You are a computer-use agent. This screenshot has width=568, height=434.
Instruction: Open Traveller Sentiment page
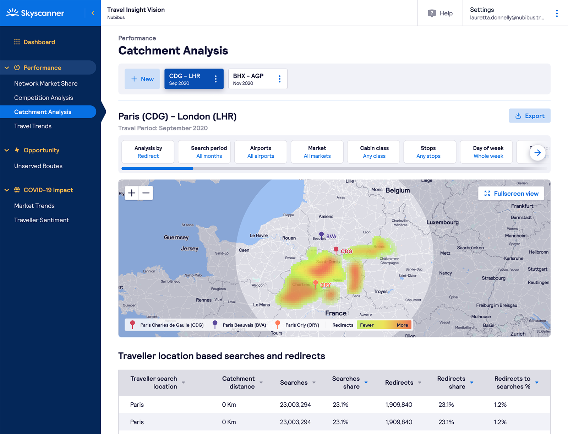[x=42, y=220]
